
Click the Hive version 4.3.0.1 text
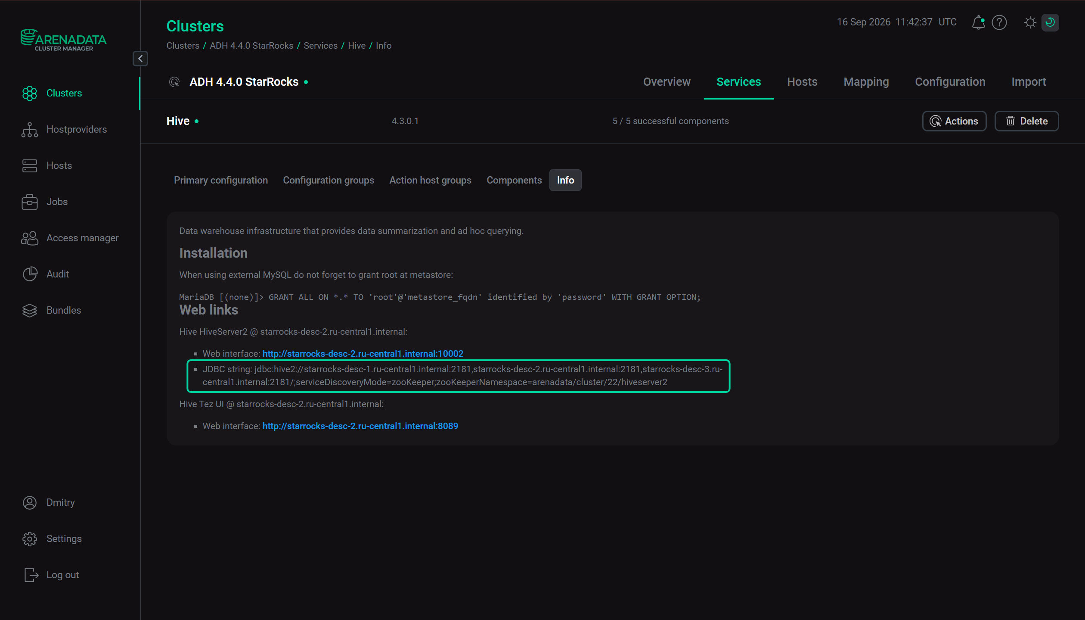click(405, 121)
